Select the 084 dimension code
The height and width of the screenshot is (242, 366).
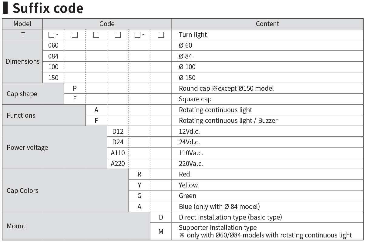(x=53, y=56)
